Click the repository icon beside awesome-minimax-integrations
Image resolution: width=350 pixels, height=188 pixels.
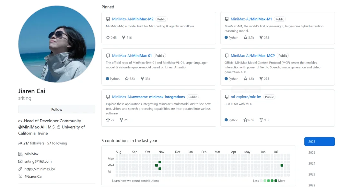coord(108,97)
